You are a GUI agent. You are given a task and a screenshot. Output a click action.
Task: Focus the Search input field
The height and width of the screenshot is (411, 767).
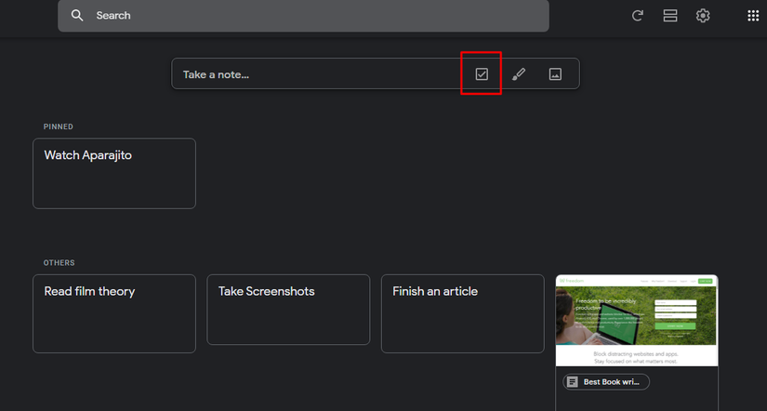(x=303, y=16)
